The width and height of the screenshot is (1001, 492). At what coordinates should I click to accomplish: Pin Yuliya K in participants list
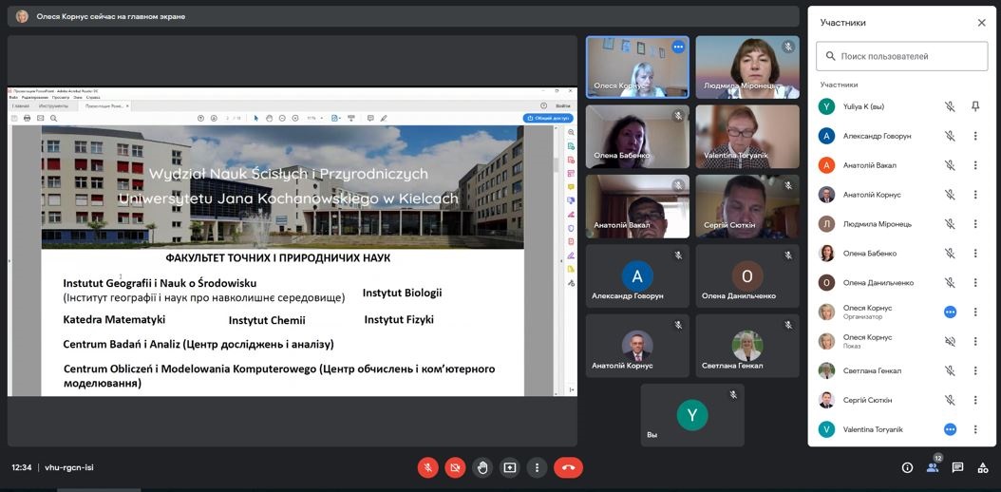click(x=975, y=106)
